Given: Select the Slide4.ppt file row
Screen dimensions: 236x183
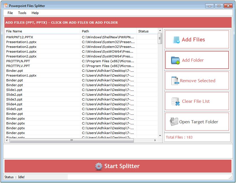Looking at the screenshot, I should pos(81,104).
